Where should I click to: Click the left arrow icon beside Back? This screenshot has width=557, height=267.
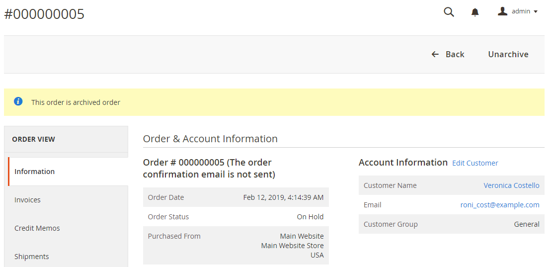click(x=435, y=54)
